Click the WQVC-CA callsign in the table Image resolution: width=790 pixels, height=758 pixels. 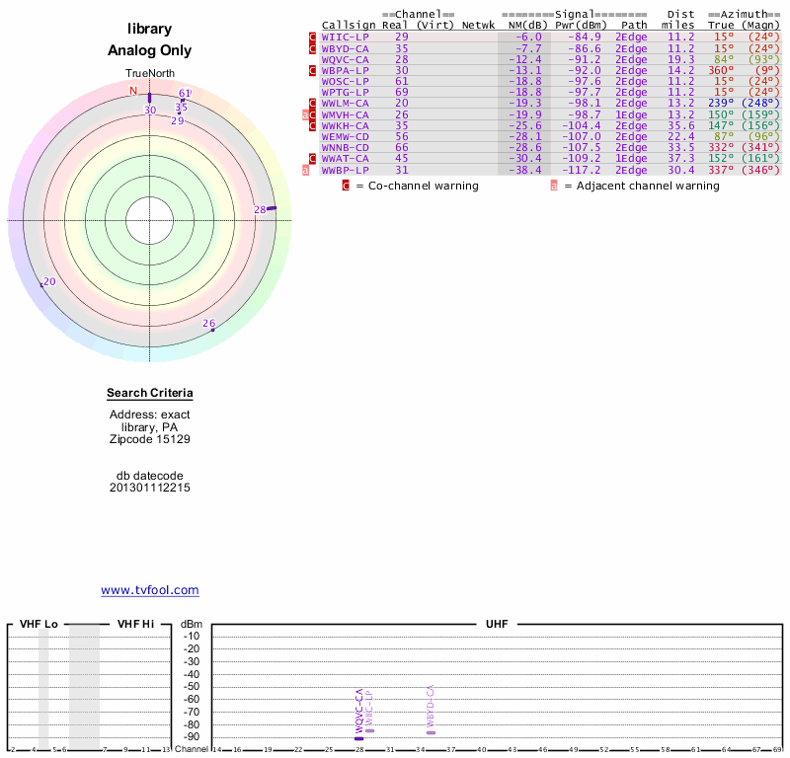pos(345,59)
